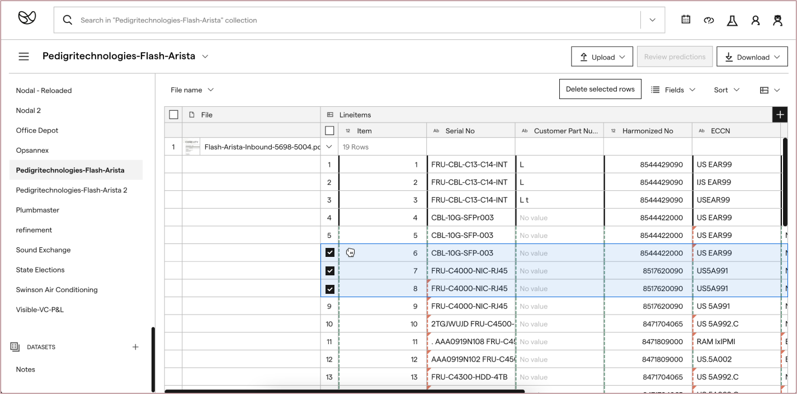This screenshot has height=394, width=797.
Task: Click the help question mark icon
Action: click(709, 20)
